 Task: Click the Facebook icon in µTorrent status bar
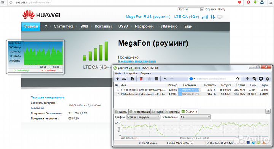coord(249,143)
